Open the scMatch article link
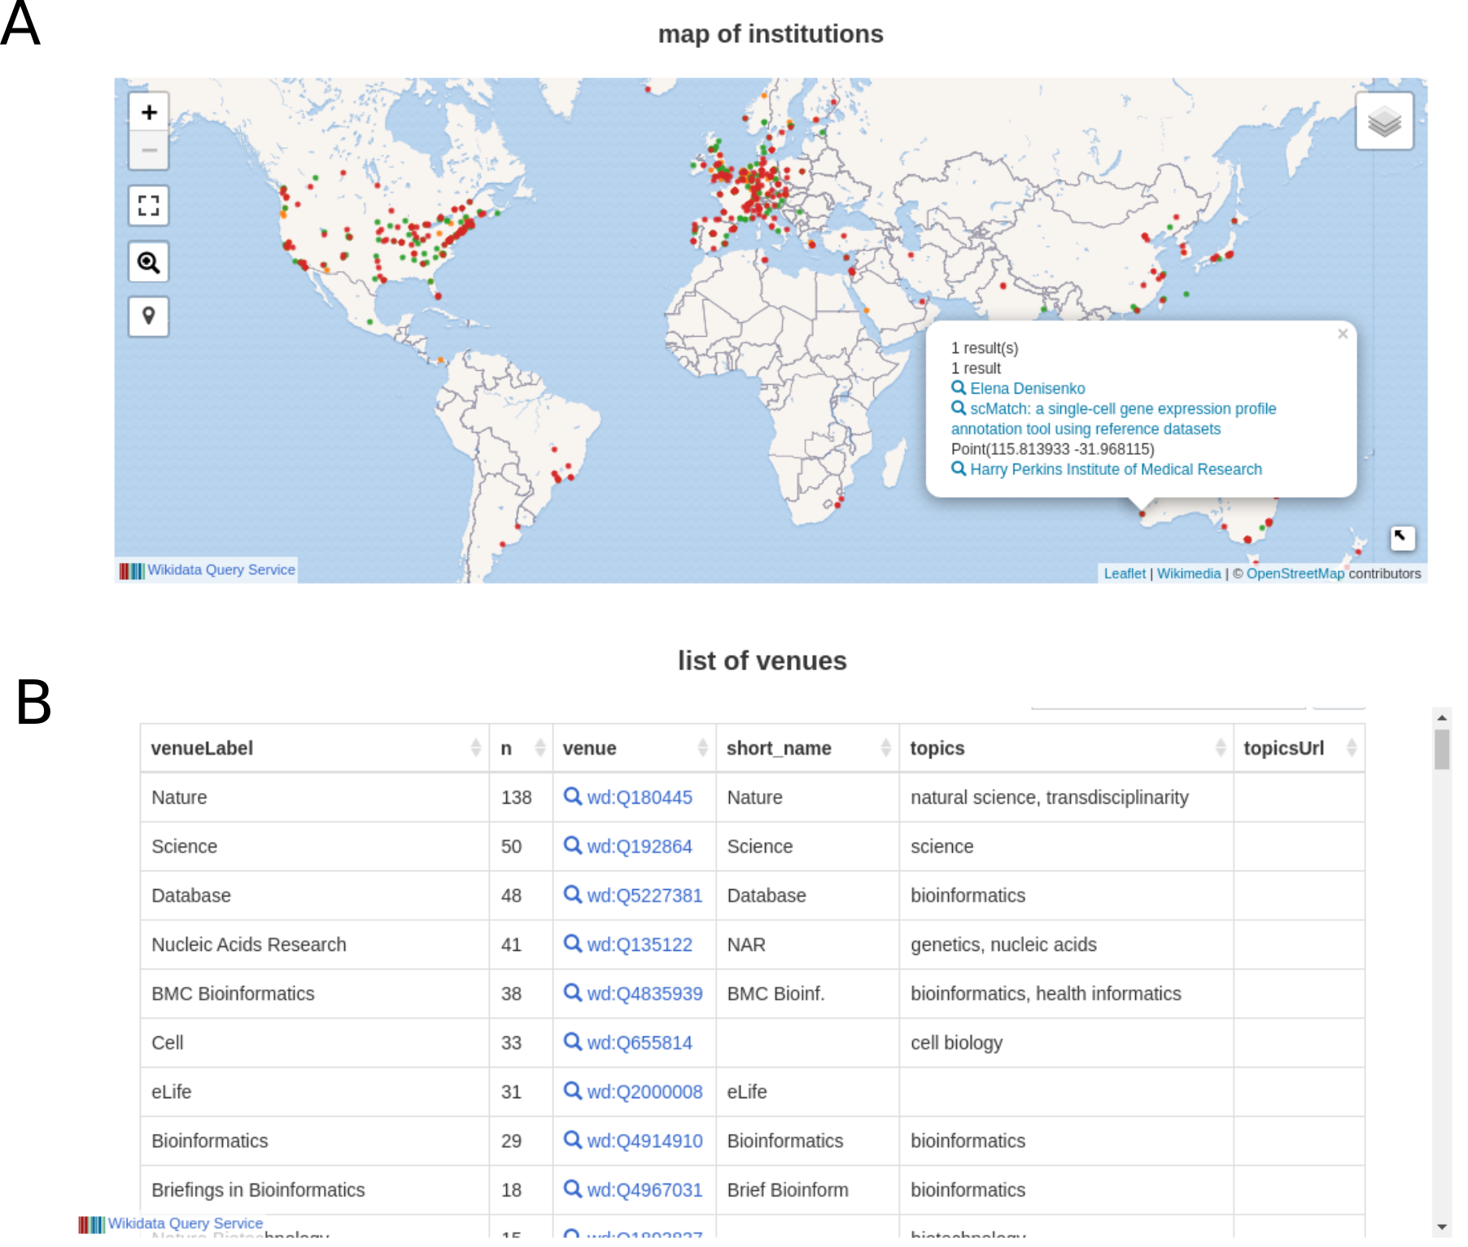The image size is (1468, 1247). [1114, 419]
